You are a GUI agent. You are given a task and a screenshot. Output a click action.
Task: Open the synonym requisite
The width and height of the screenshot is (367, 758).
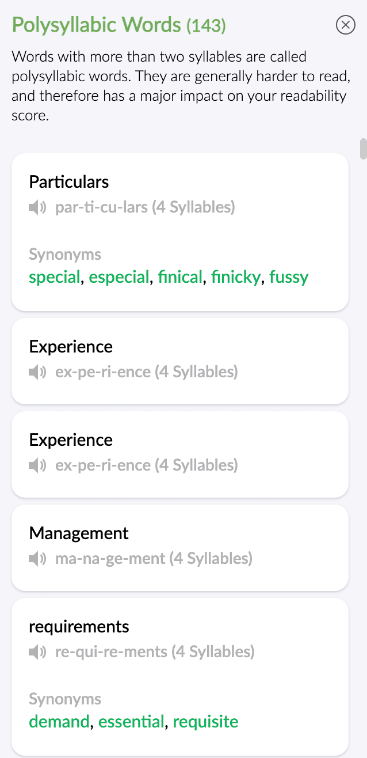point(205,721)
